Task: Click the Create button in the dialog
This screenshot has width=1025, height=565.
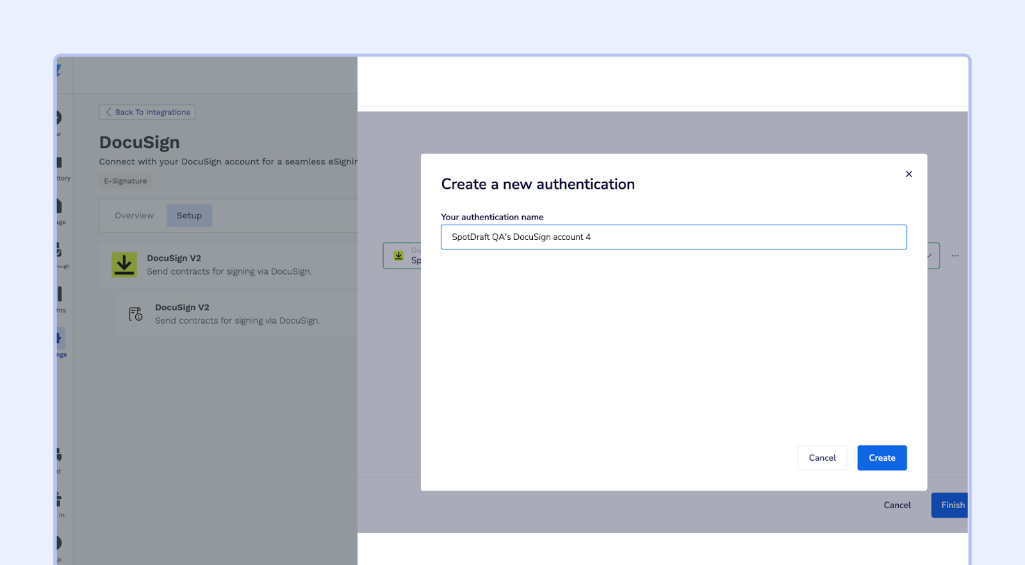Action: coord(882,458)
